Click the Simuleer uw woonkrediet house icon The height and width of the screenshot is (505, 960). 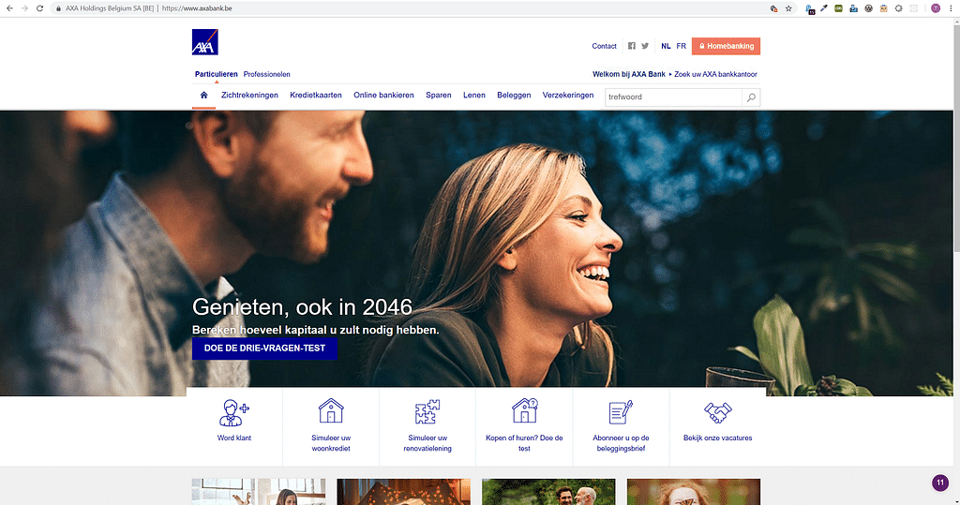(330, 412)
